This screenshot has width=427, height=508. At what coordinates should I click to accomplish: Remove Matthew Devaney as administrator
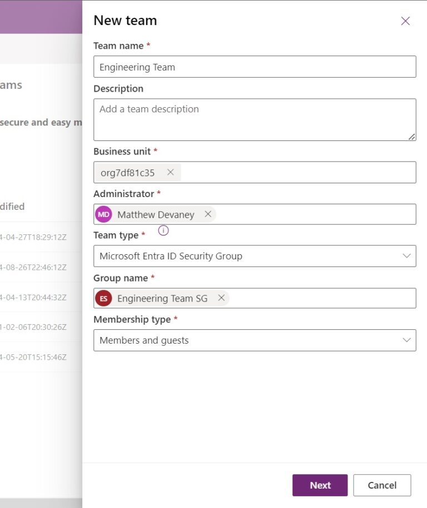208,214
